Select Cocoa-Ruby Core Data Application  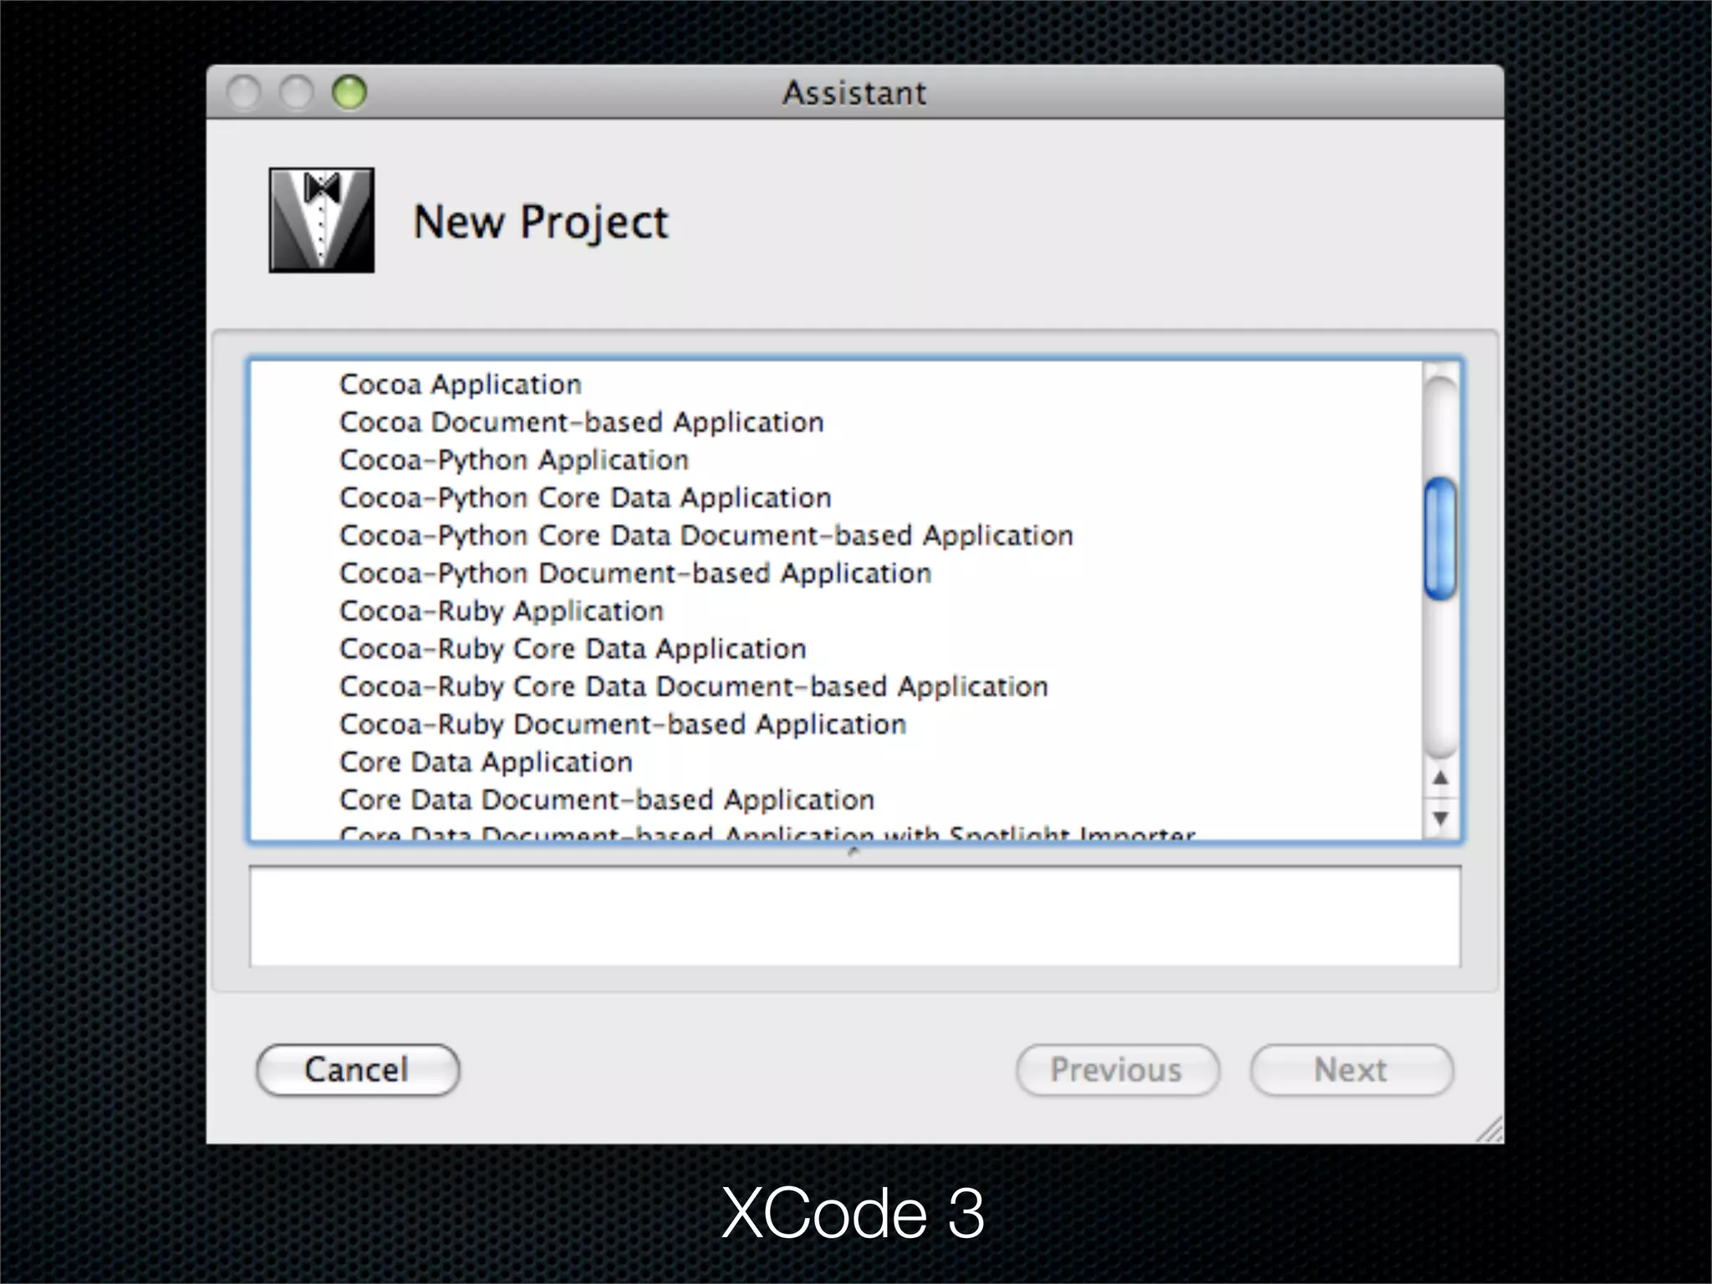point(573,649)
